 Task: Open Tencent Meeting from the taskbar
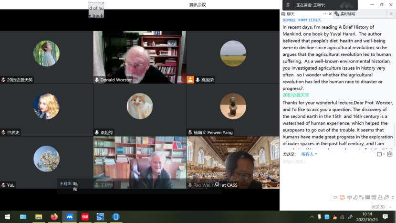point(70,217)
